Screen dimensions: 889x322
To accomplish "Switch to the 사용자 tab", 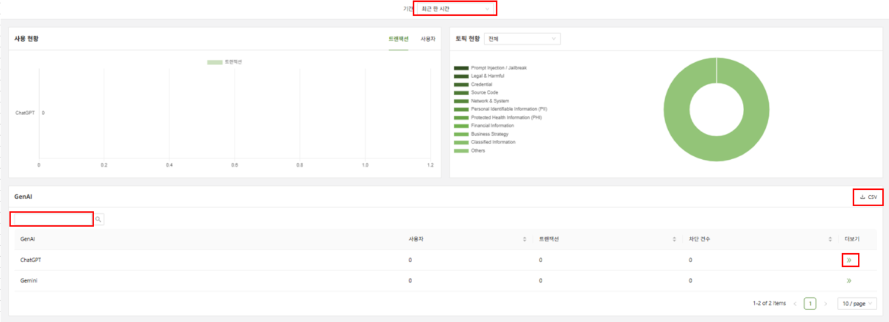I will [x=428, y=39].
